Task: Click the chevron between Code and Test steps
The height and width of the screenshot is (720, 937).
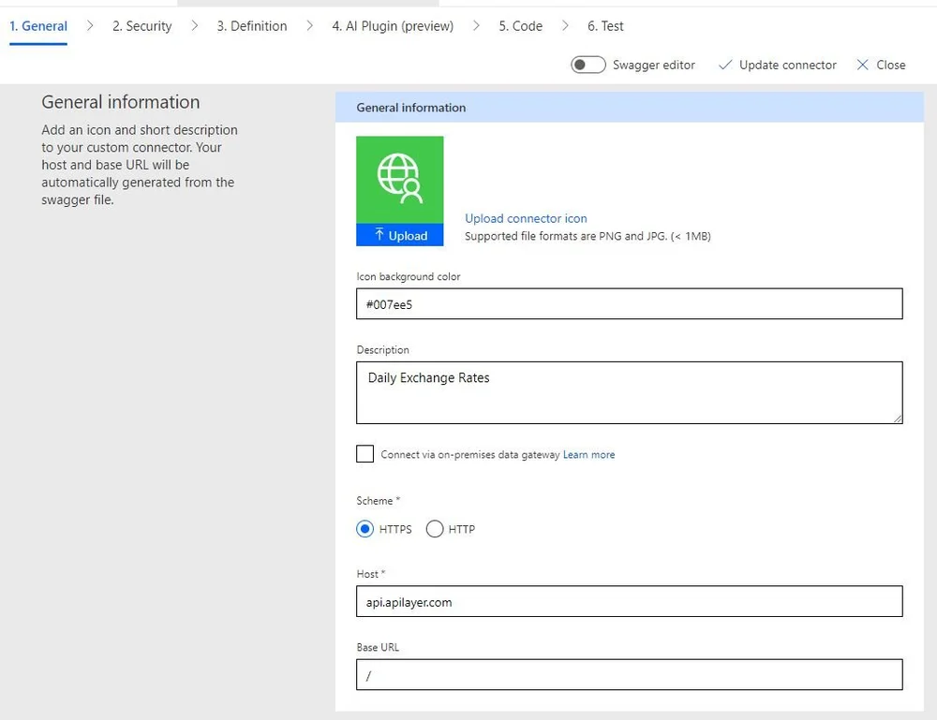Action: pyautogui.click(x=564, y=26)
